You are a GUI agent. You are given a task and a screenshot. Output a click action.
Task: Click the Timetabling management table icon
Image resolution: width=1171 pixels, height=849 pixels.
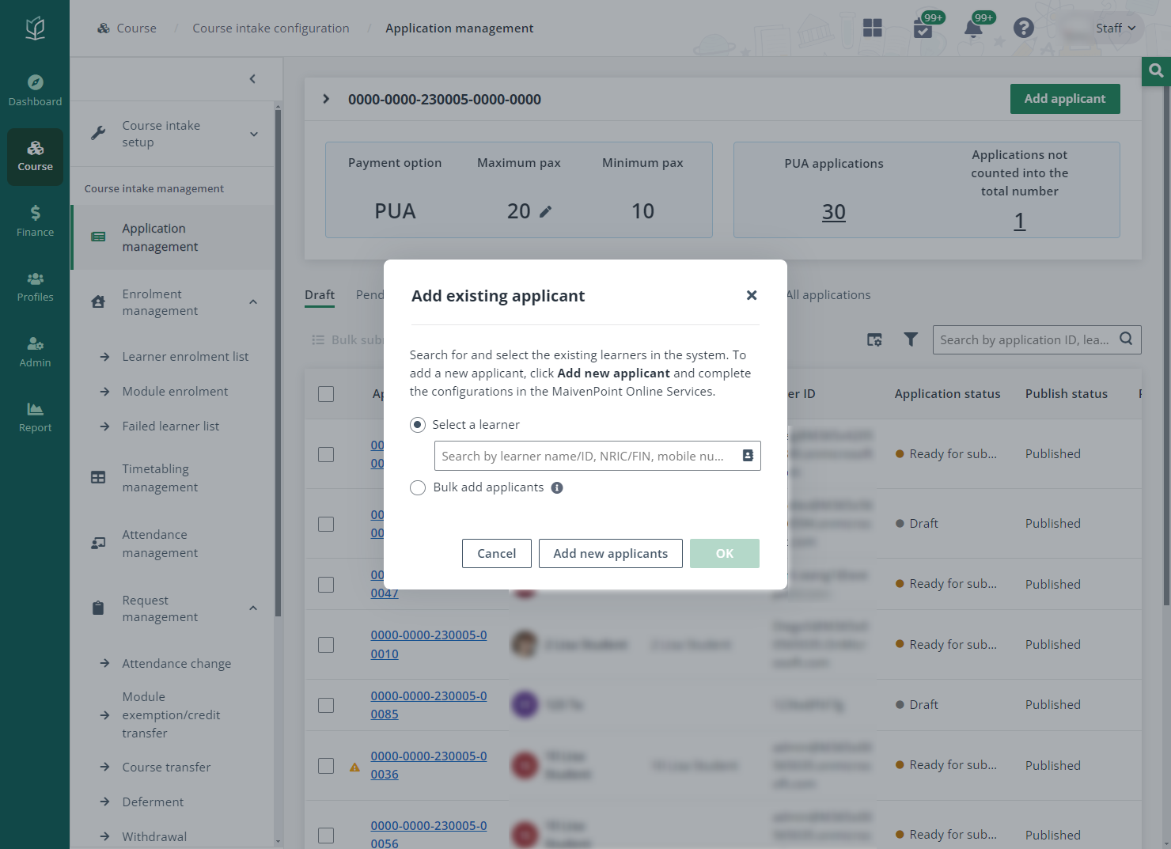click(x=98, y=478)
